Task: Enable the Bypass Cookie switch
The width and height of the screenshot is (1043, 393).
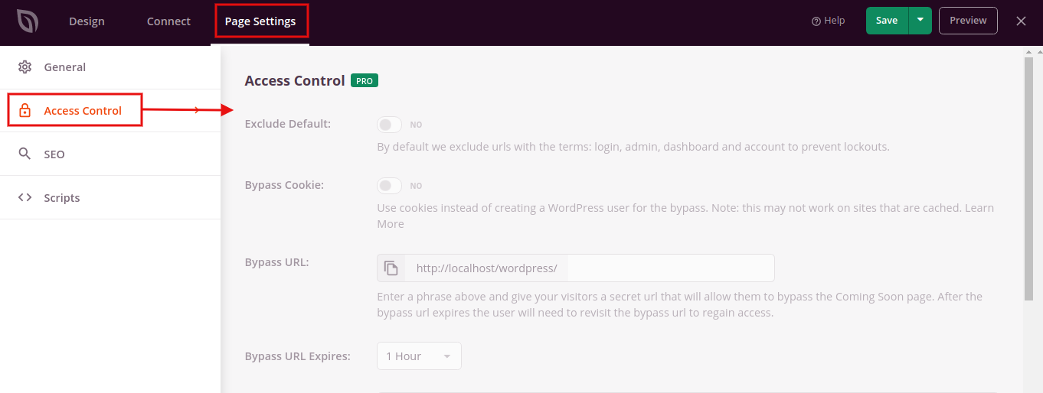Action: point(389,186)
